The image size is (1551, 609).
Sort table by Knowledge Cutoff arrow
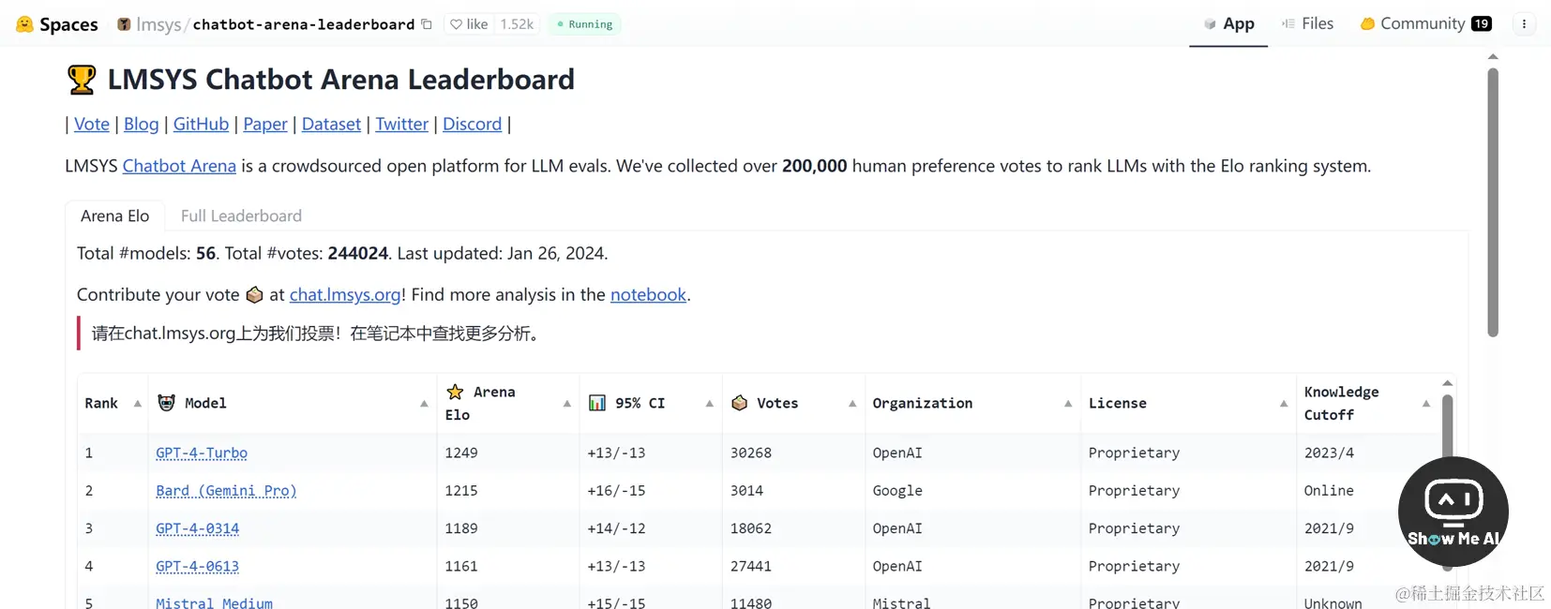click(1425, 404)
